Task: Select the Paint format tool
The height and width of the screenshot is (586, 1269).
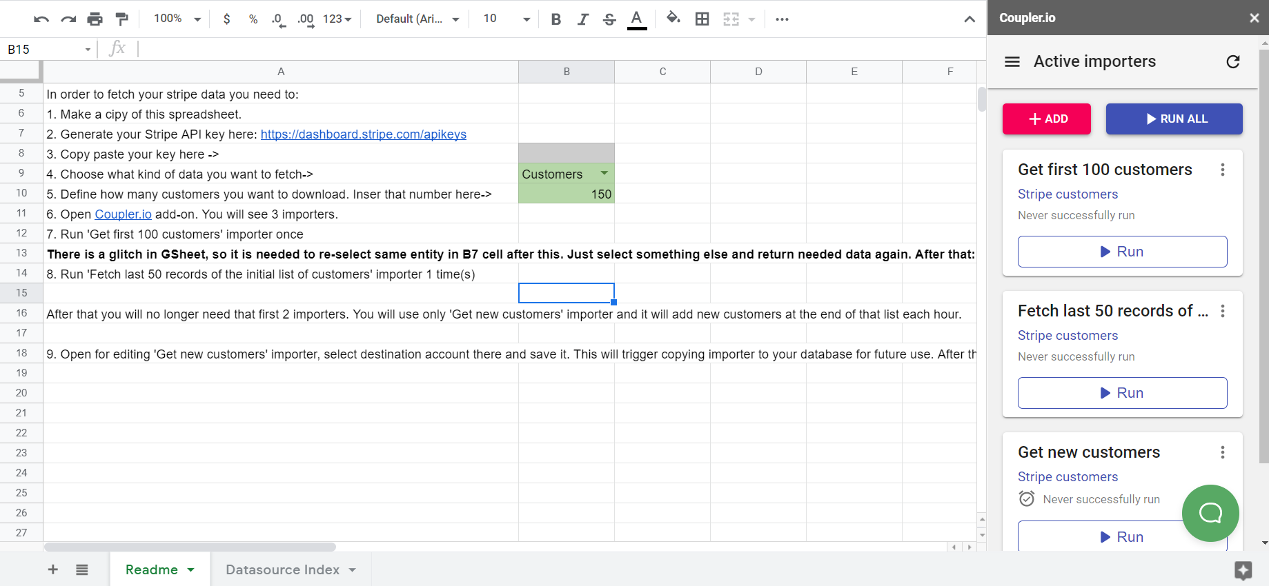Action: (122, 19)
